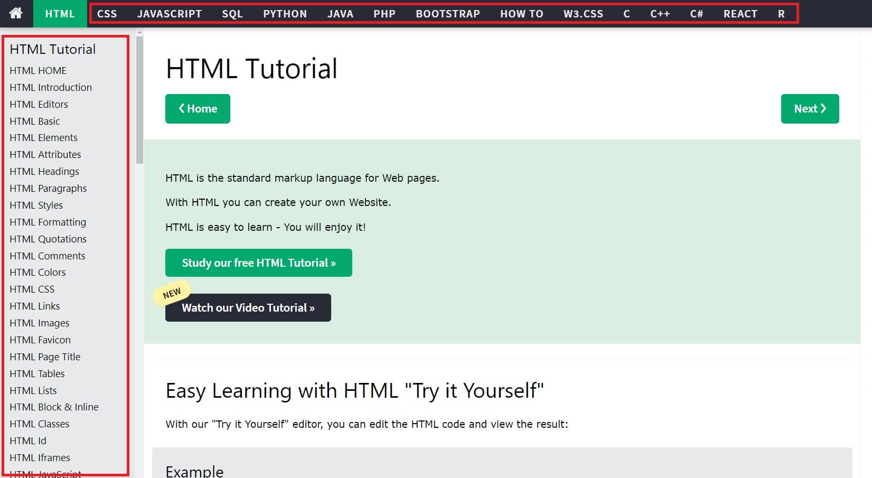
Task: Open HTML Introduction in the sidebar
Action: [x=51, y=87]
